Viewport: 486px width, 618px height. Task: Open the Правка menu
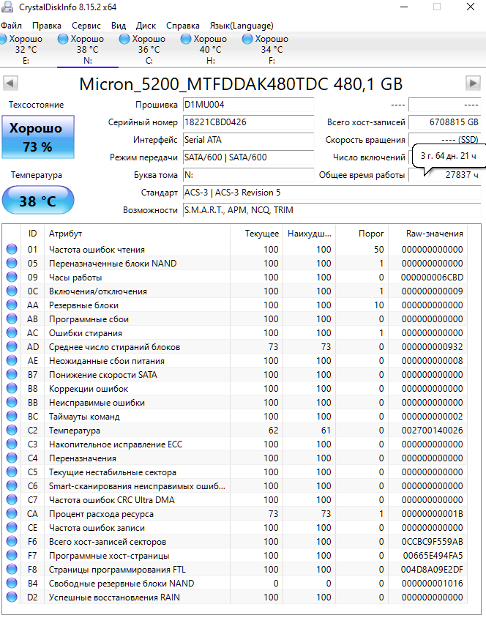point(46,26)
